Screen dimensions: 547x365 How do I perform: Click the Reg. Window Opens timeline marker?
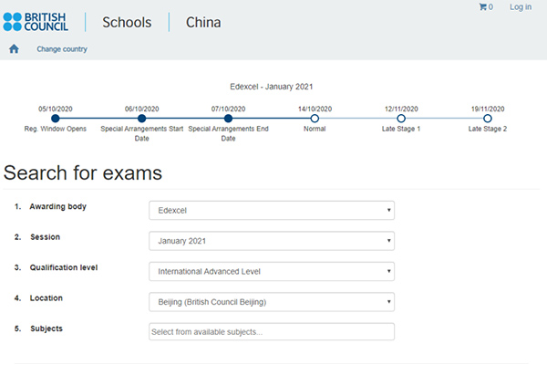[55, 119]
